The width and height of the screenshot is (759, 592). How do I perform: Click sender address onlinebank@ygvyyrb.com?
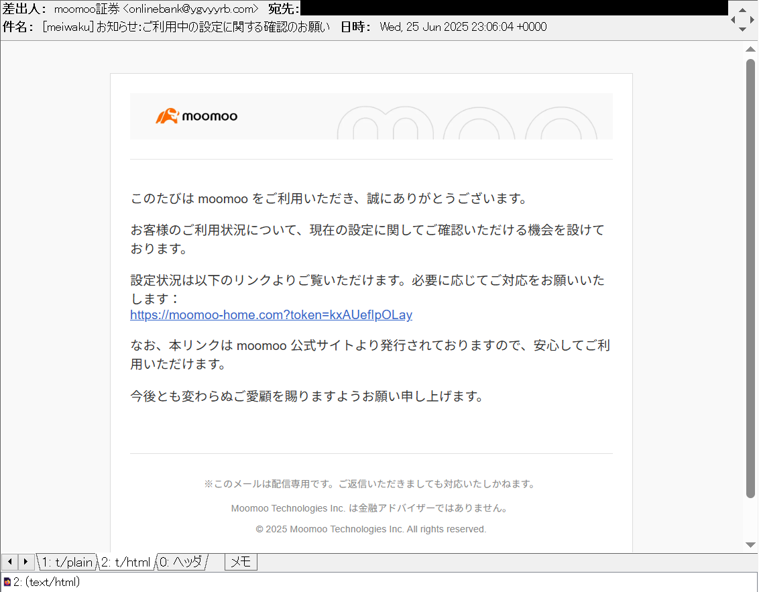pos(190,9)
